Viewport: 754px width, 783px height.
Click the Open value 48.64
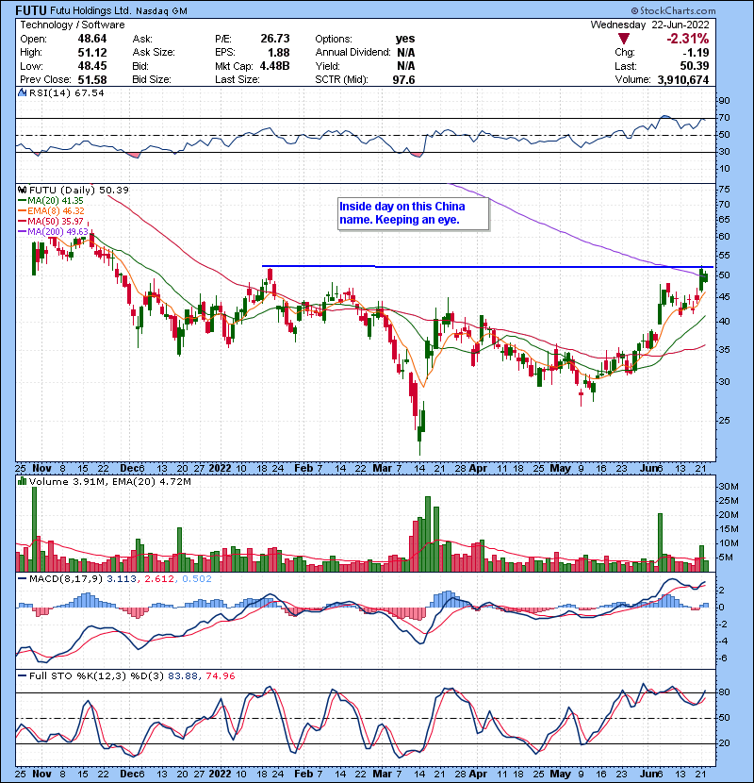pyautogui.click(x=91, y=39)
